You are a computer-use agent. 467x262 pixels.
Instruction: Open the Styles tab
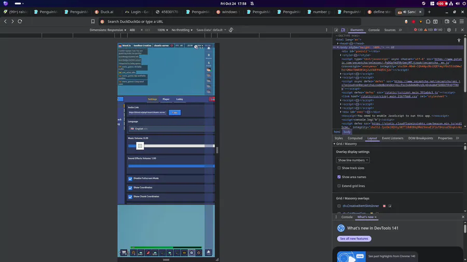pos(339,138)
